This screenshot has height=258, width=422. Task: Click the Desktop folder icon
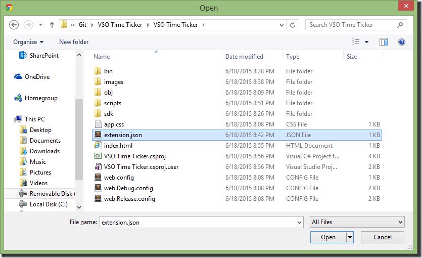click(x=23, y=130)
